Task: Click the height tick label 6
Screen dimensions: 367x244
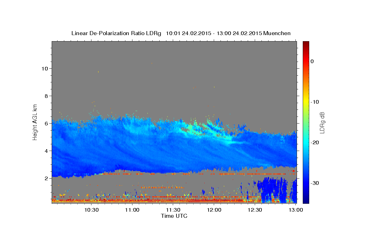Action: coord(46,123)
